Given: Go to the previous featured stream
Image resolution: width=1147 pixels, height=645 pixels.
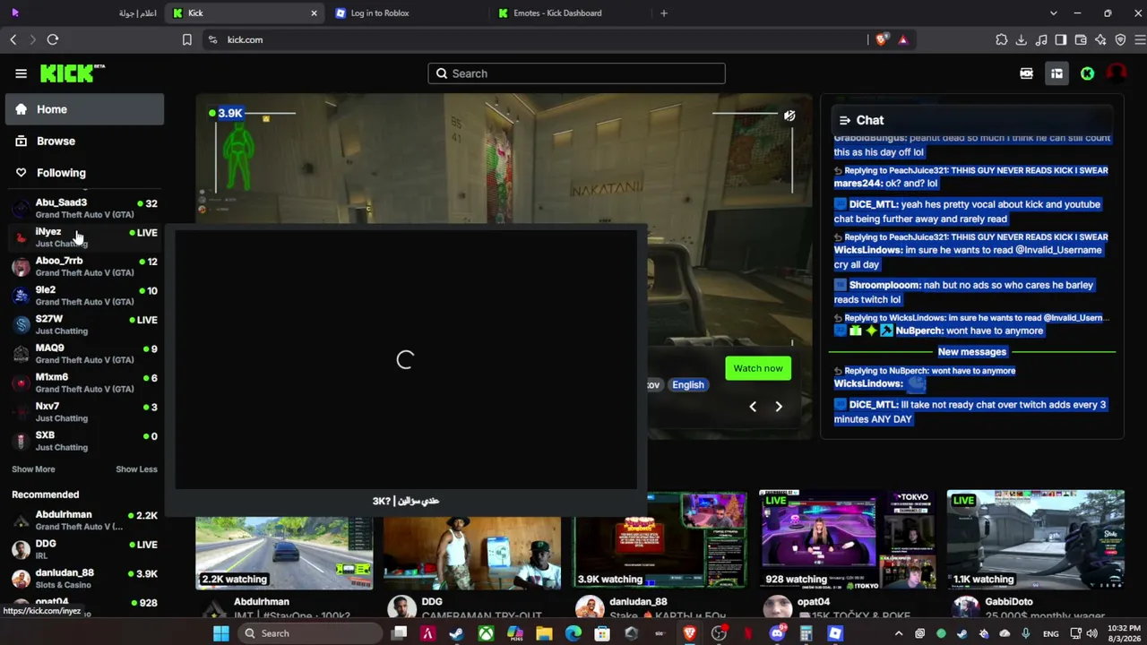Looking at the screenshot, I should (753, 407).
